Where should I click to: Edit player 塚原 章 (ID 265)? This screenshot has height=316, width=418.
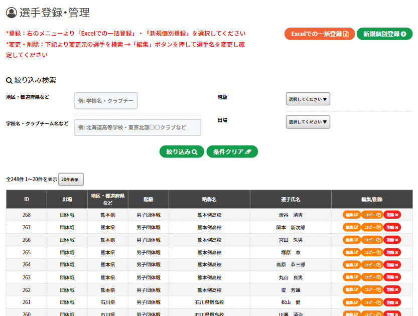[352, 252]
